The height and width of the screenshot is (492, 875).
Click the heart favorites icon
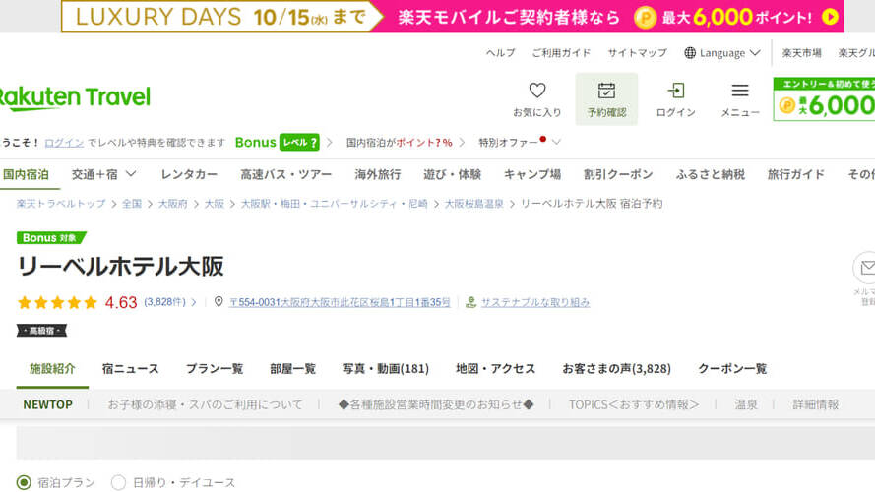tap(537, 91)
